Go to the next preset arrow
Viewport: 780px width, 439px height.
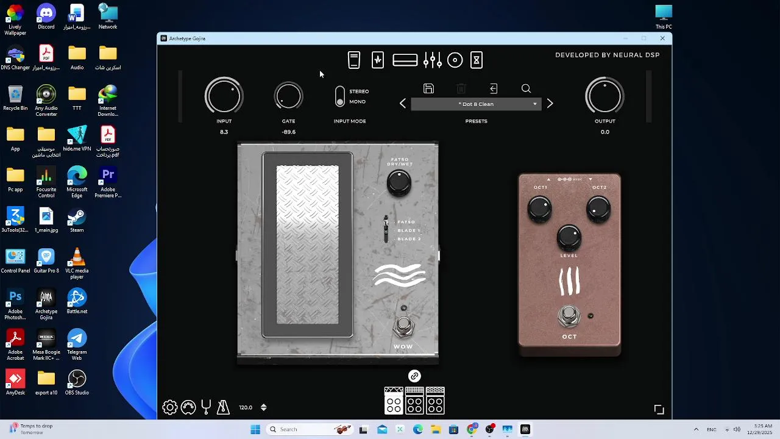550,104
